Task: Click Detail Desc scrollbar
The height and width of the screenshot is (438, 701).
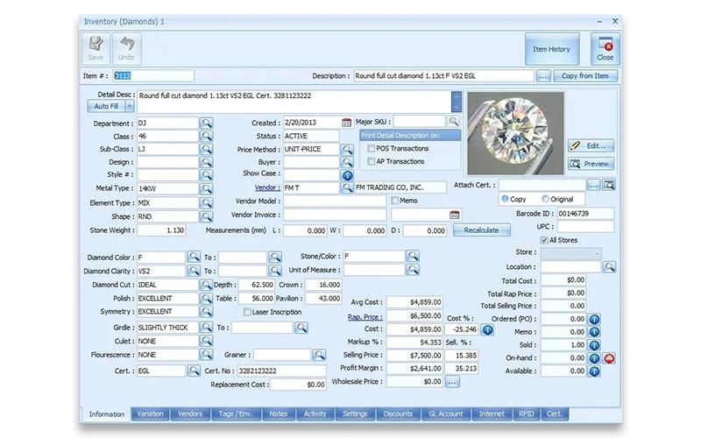Action: tap(456, 102)
